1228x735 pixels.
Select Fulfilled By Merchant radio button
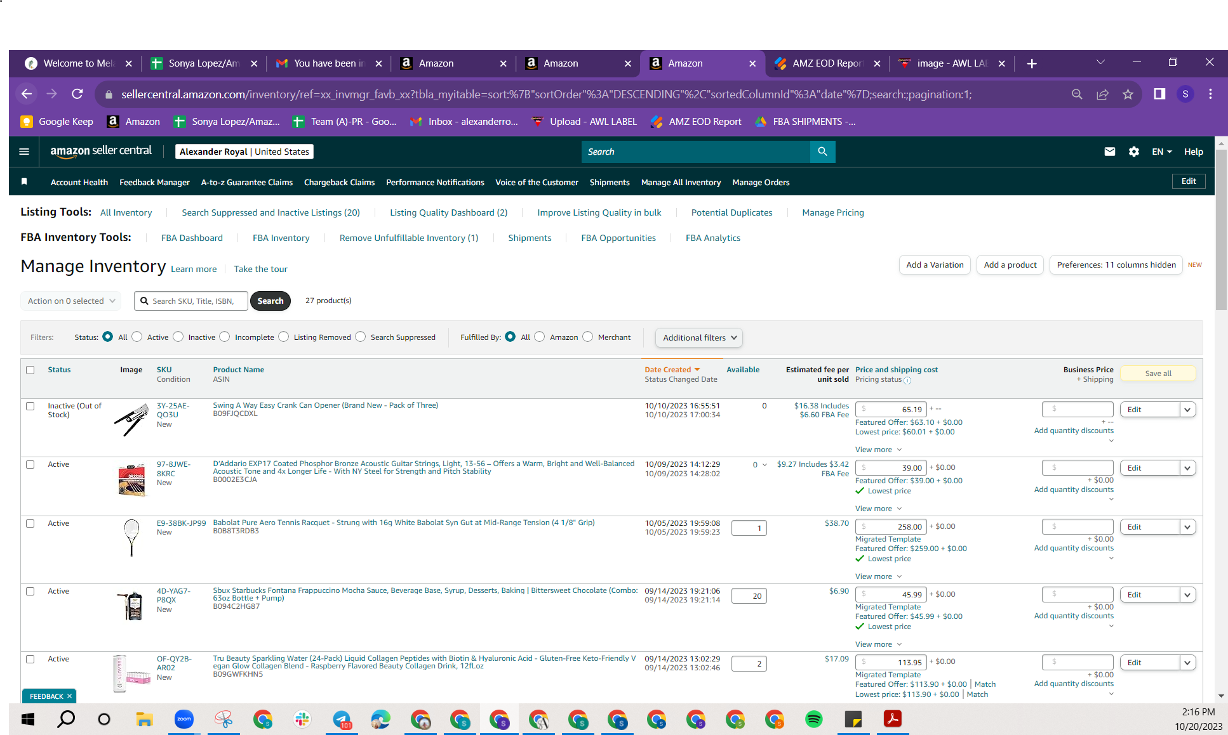(588, 337)
